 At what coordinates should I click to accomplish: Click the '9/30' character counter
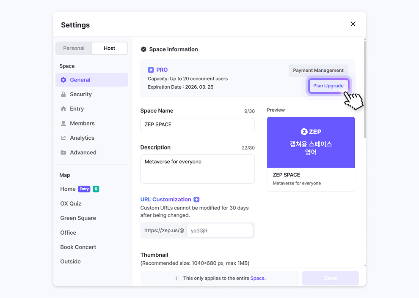(249, 111)
